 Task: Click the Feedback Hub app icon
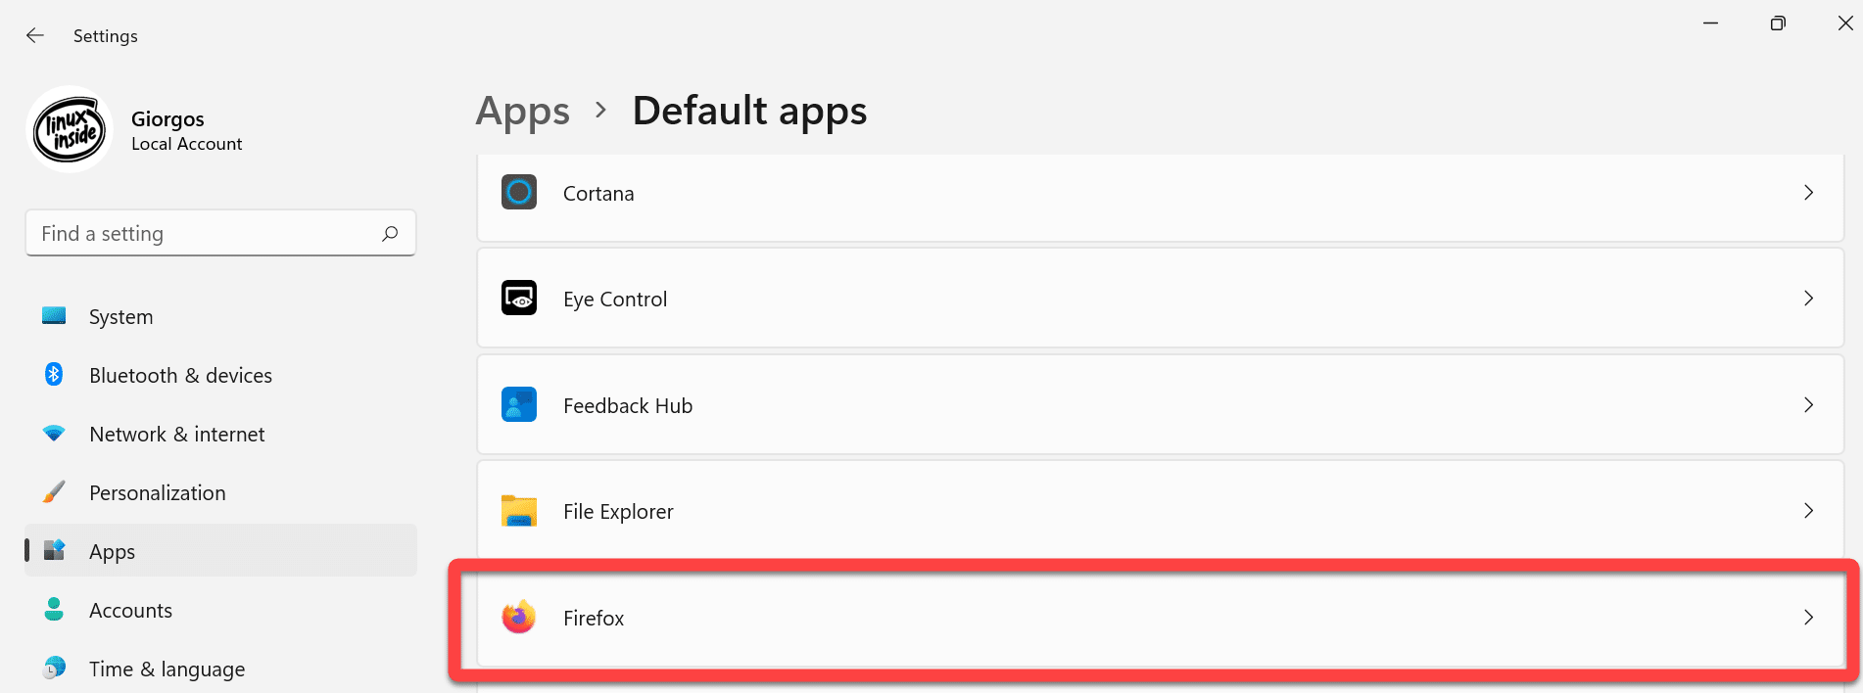tap(519, 404)
